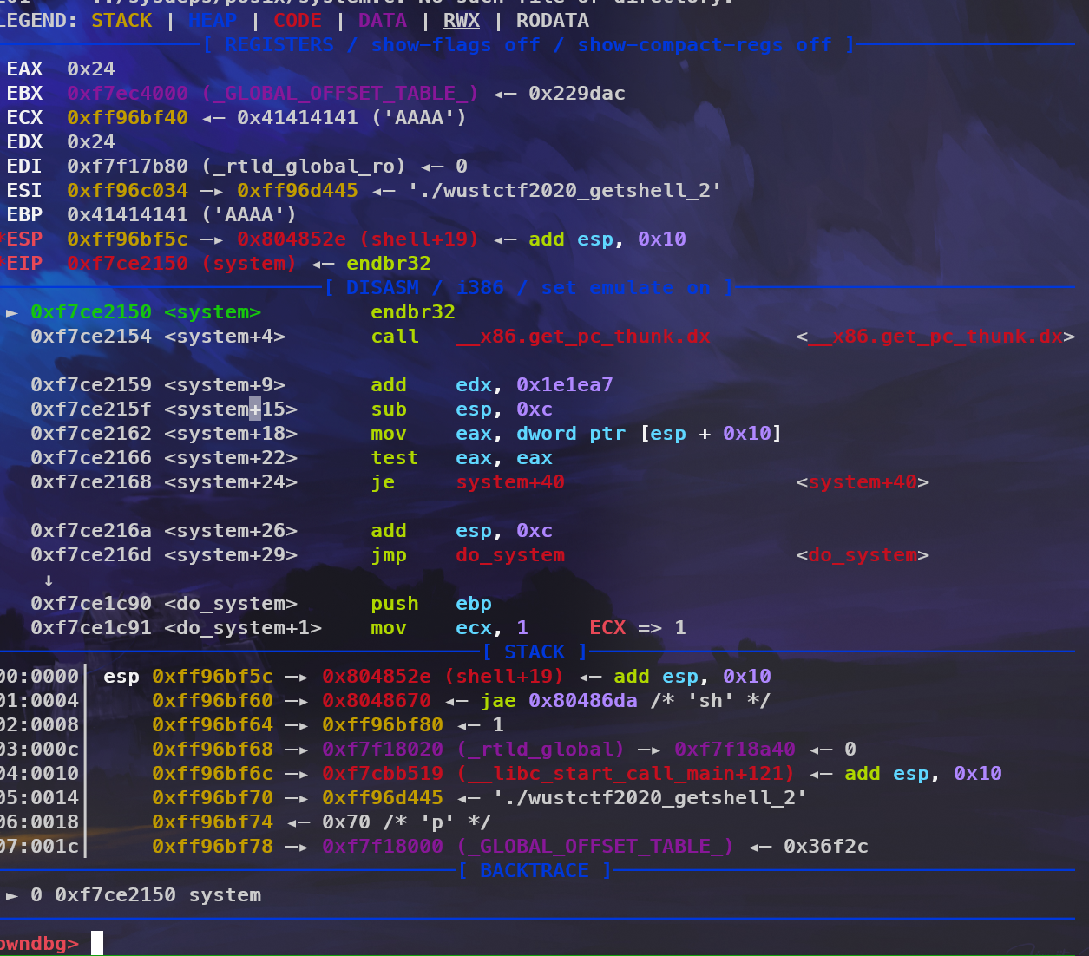
Task: Click the RODATA label in the legend
Action: [552, 21]
